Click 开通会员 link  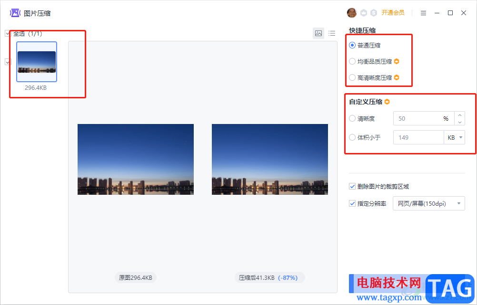(x=393, y=13)
